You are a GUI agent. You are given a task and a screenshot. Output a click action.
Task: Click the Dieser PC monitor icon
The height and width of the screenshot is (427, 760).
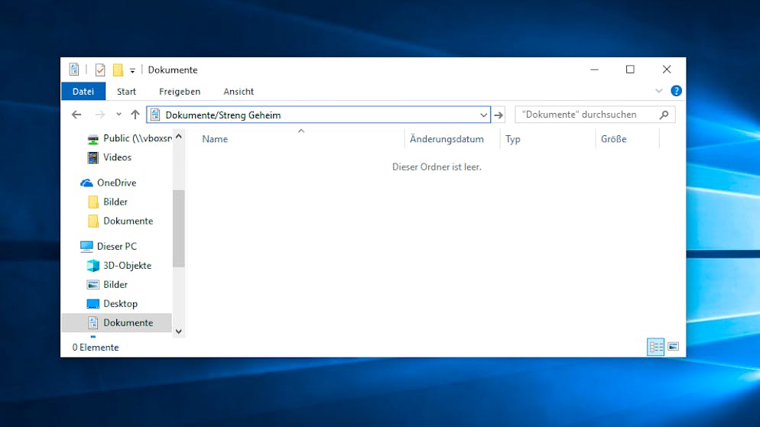86,247
